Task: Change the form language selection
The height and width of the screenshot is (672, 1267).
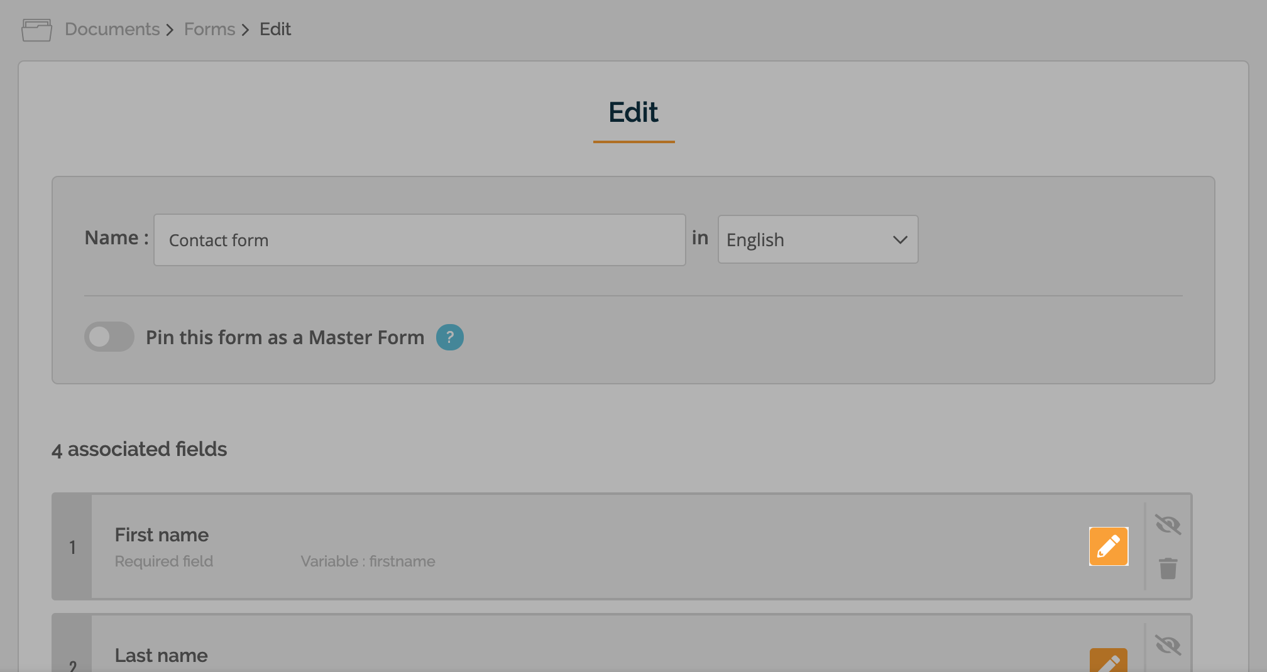Action: (x=817, y=239)
